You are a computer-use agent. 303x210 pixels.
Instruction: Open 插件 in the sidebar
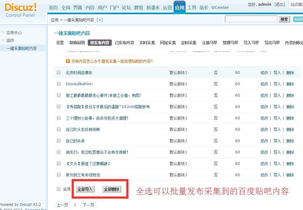pyautogui.click(x=10, y=40)
